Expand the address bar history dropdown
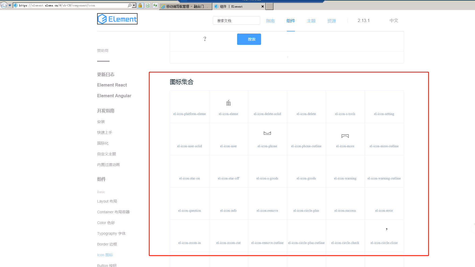Image resolution: width=475 pixels, height=267 pixels. [133, 5]
